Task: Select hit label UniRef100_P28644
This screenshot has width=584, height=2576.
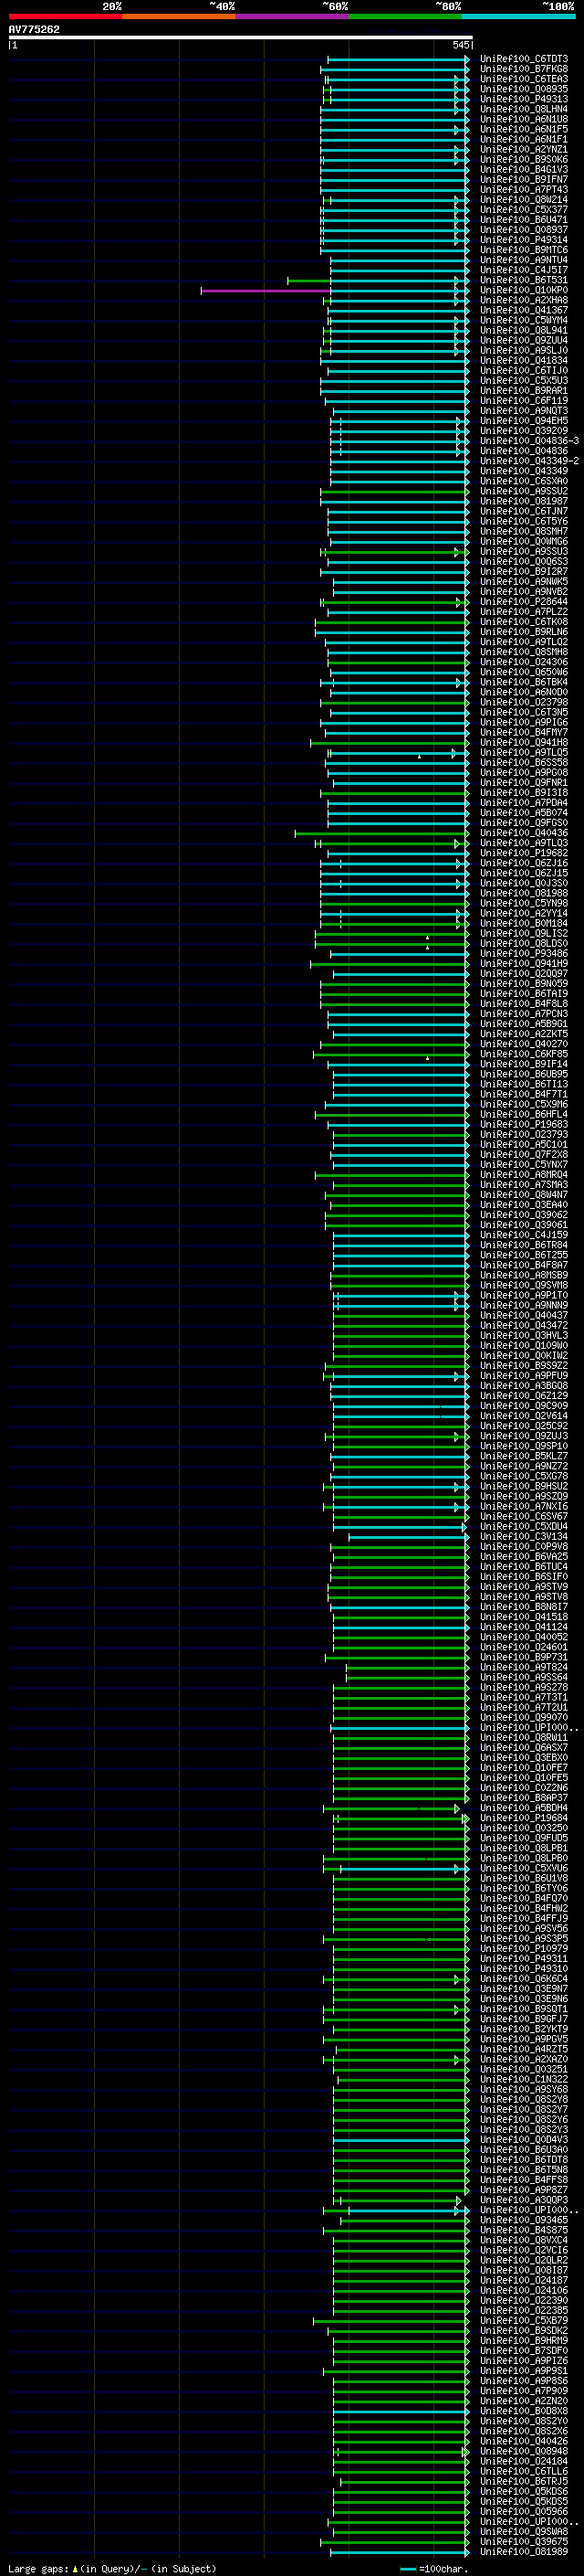Action: pos(524,602)
